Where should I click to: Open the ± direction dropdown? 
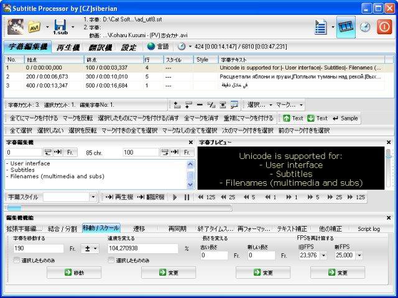90,248
